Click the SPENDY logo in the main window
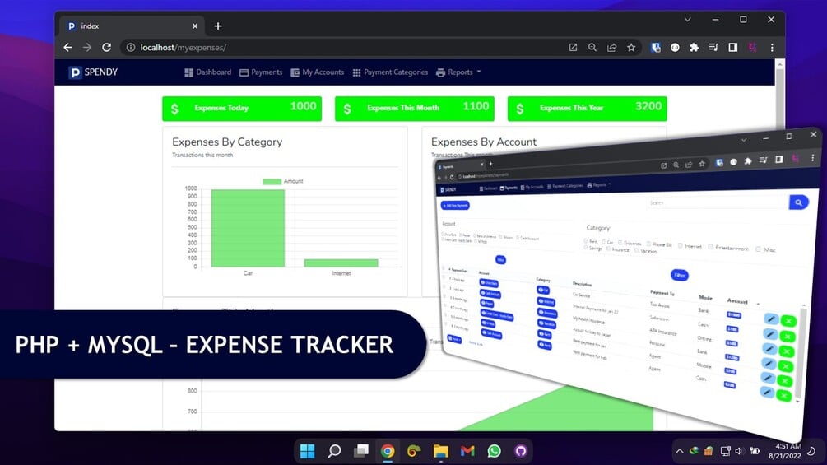The image size is (827, 465). point(93,72)
